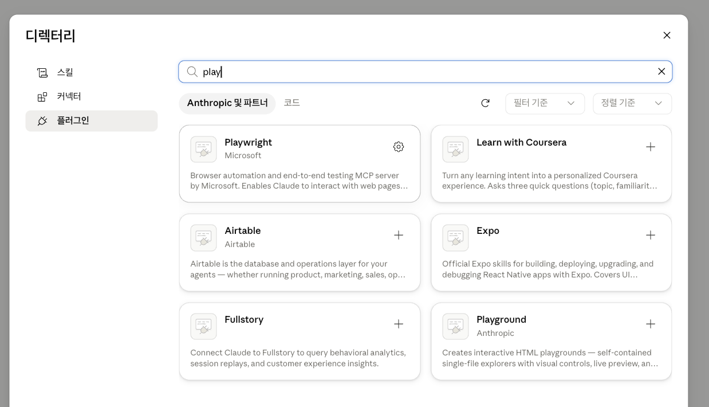Add the Expo plugin with plus icon
This screenshot has height=407, width=709.
click(651, 235)
